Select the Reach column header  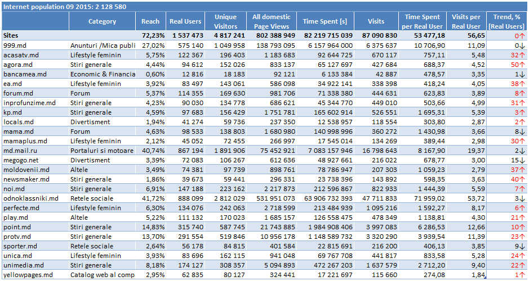[150, 21]
